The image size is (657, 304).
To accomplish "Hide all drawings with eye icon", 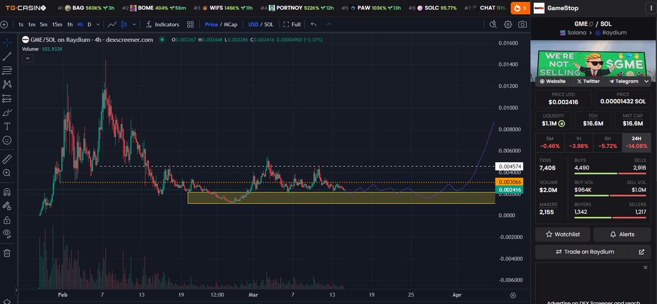I will pos(7,233).
